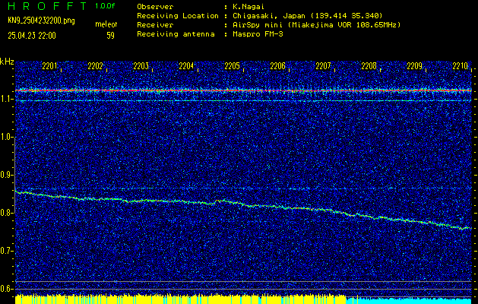
Task: Select the filename KN9_2504232200.png
Action: 41,21
